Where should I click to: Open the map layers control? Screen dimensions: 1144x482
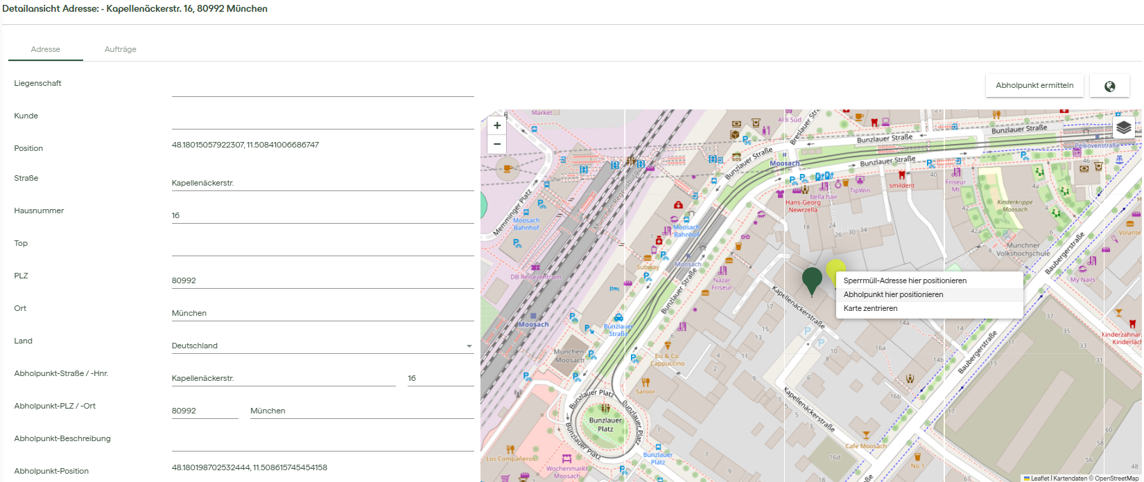coord(1124,127)
